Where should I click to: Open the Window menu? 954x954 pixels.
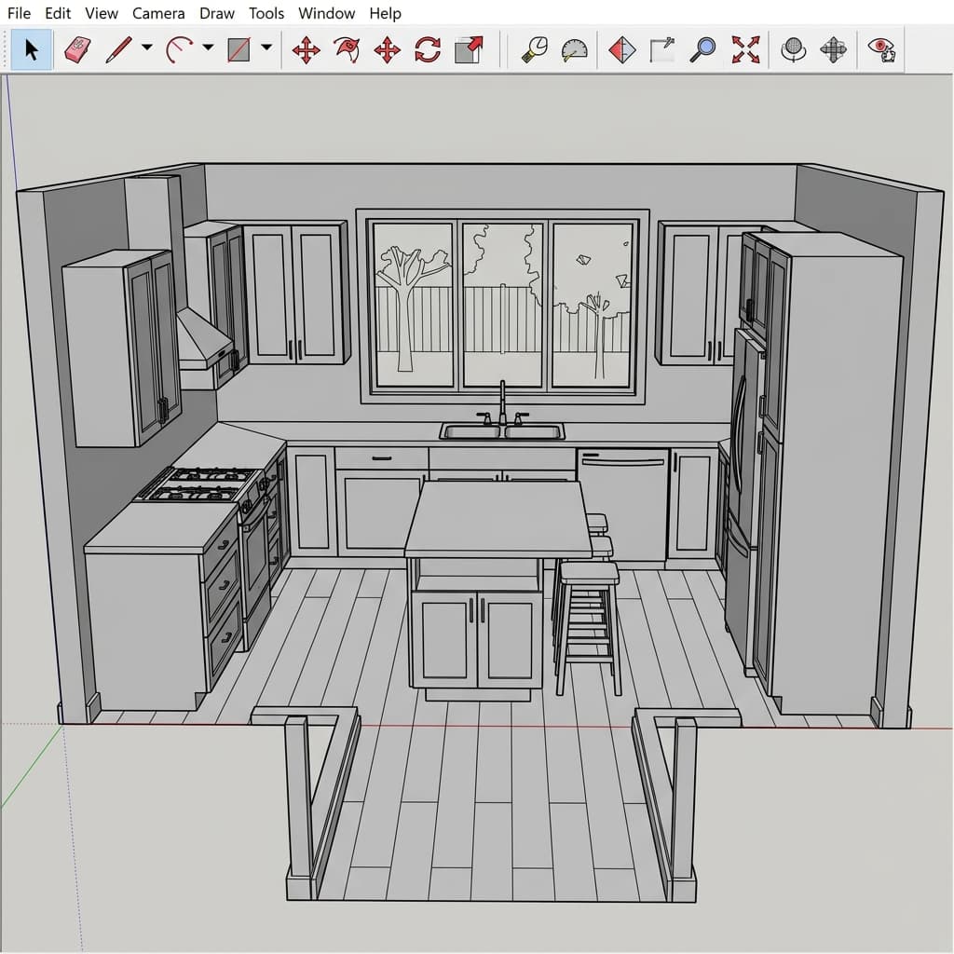tap(326, 13)
